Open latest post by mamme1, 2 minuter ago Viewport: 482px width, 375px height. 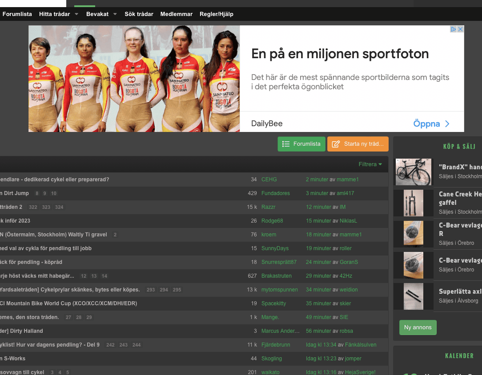[x=317, y=180]
